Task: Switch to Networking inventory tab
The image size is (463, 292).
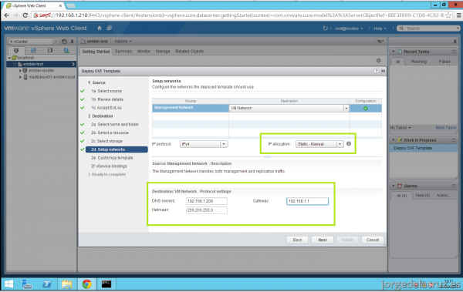Action: (66, 50)
